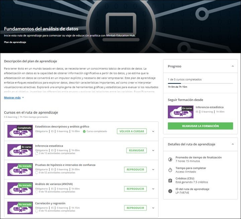241x219 pixels.
Task: Collapse the Detalles del ruta de aprendizaje panel
Action: (x=233, y=144)
